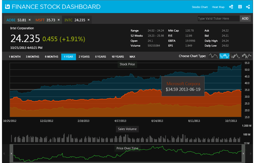
Task: Click the share icon in header
Action: 248,7
